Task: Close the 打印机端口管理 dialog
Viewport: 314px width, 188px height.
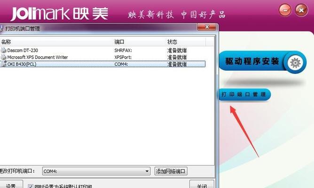Action: (x=207, y=27)
